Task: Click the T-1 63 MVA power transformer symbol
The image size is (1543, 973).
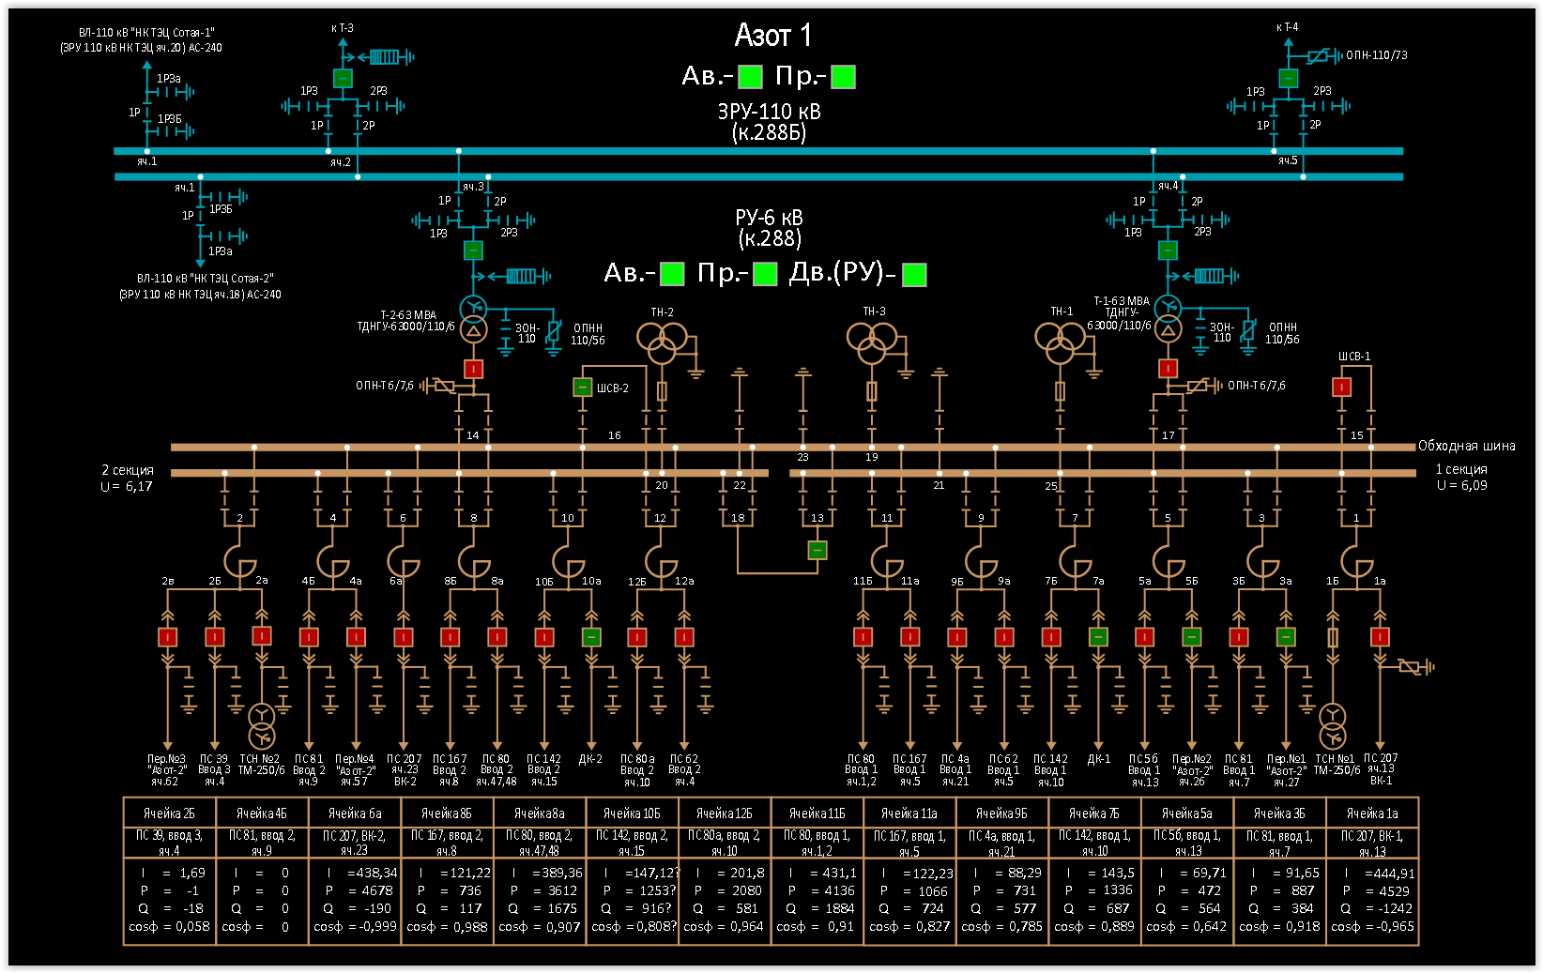Action: (1168, 318)
